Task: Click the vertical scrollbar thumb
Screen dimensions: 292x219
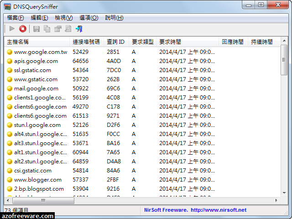Action: tap(284, 60)
